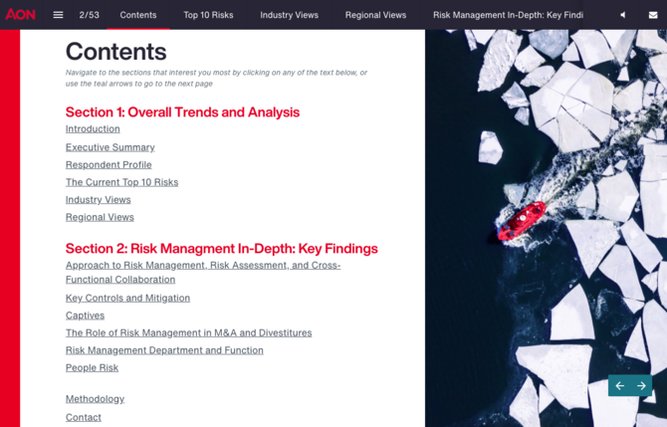
Task: Click the AON logo
Action: pos(20,15)
